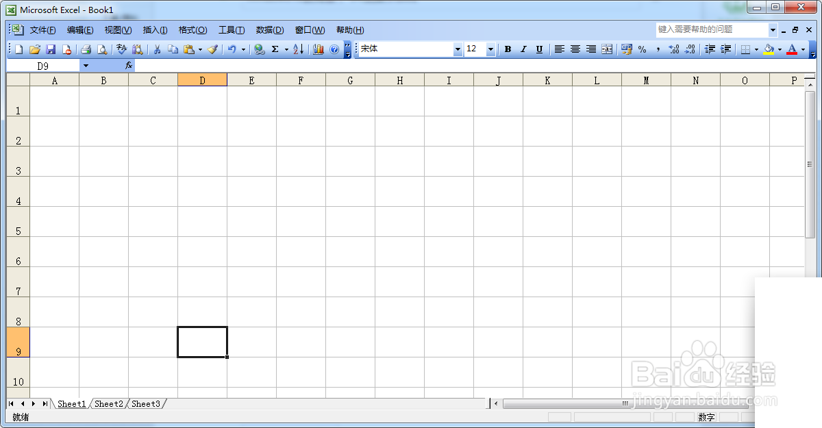This screenshot has width=822, height=428.
Task: Open Print Preview
Action: pos(102,49)
